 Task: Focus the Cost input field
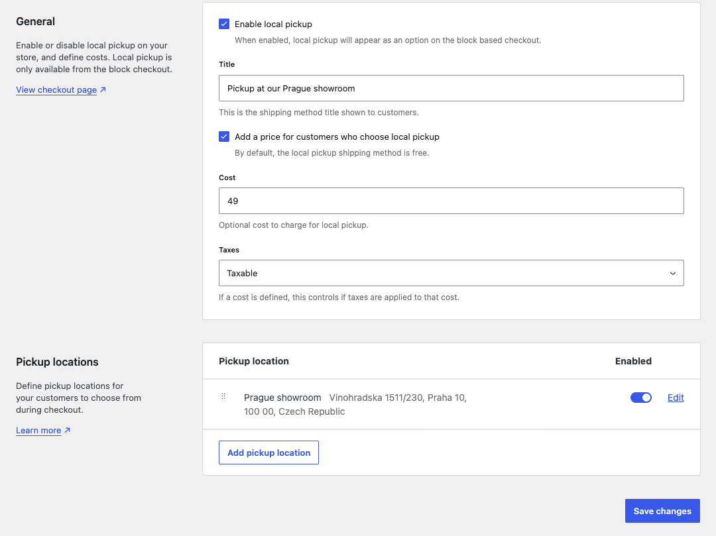451,201
